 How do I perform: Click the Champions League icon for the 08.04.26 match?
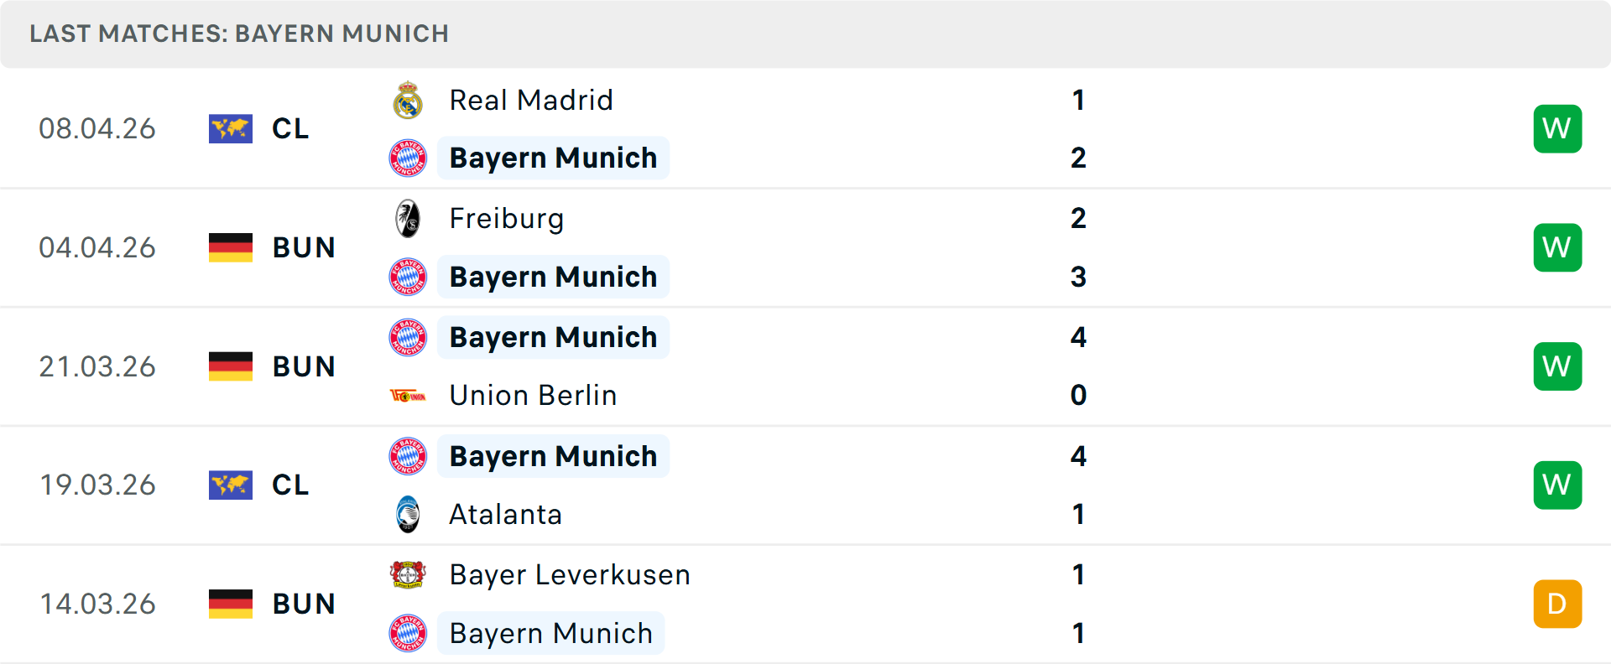(x=231, y=128)
